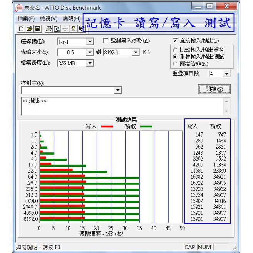253x253 pixels.
Task: Toggle the 強制寫入存取 checkbox
Action: coord(106,40)
